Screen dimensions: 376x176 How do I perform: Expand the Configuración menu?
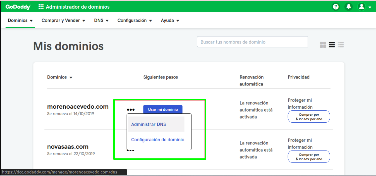pyautogui.click(x=135, y=20)
